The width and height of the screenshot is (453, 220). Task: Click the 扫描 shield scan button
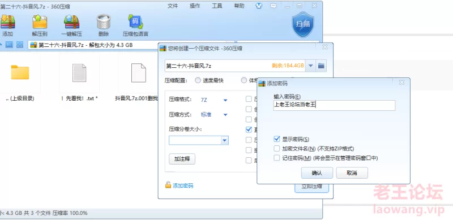[302, 24]
